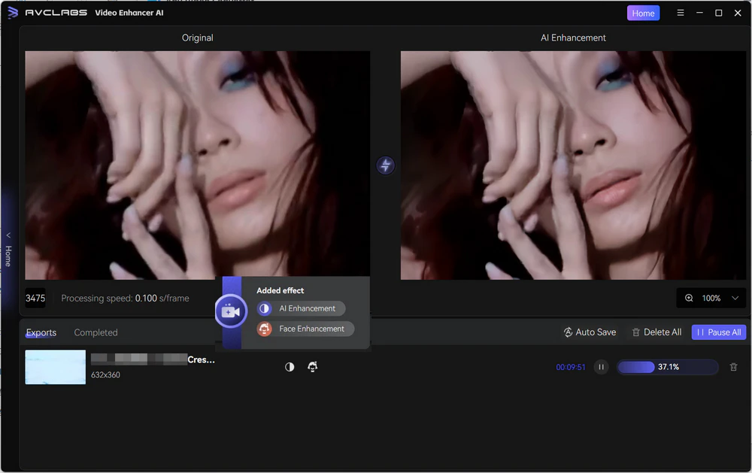Delete the exporting video with the trash icon
Viewport: 752px width, 473px height.
pyautogui.click(x=735, y=366)
